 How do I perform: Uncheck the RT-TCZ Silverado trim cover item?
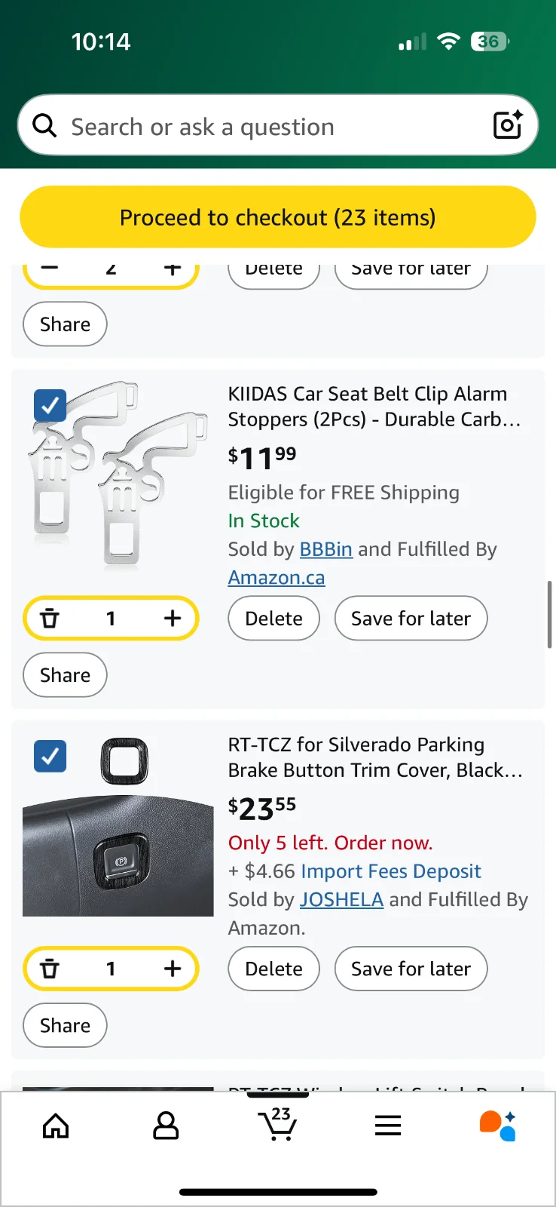coord(50,756)
